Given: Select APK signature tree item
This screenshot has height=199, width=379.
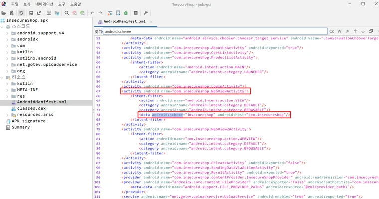Looking at the screenshot, I should pyautogui.click(x=28, y=121).
